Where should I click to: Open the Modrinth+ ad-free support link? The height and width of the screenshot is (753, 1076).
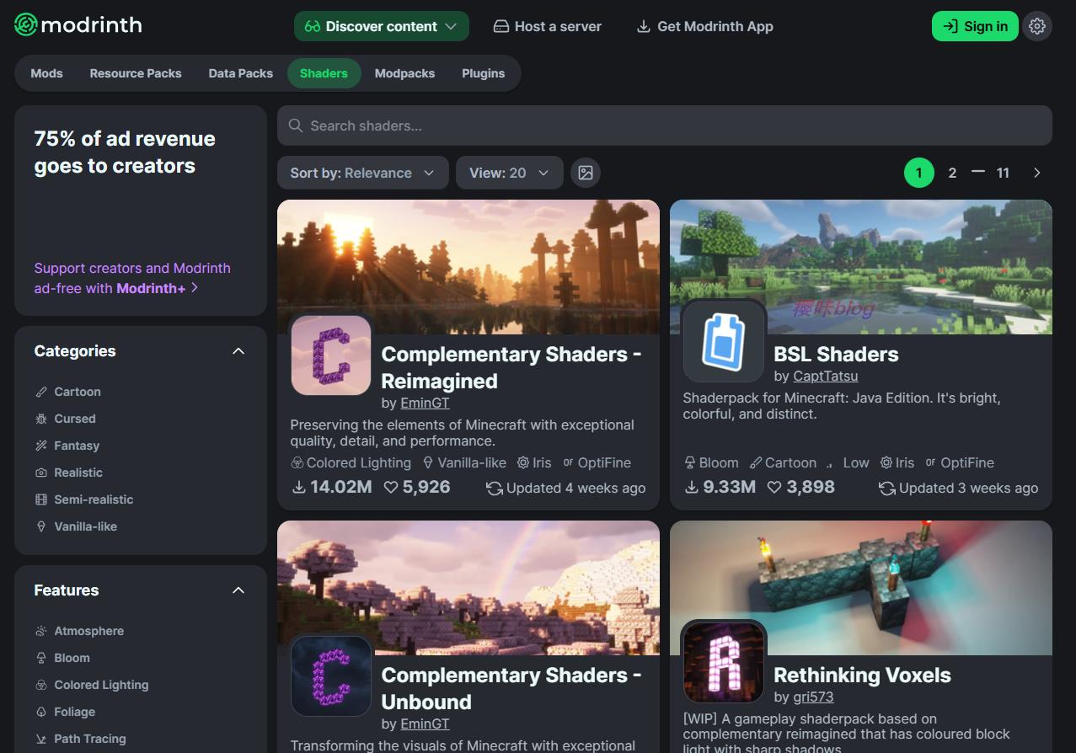[132, 278]
